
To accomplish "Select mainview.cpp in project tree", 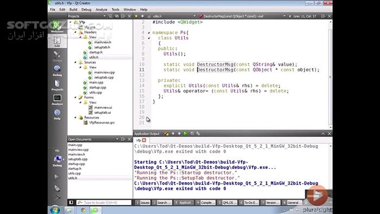I will click(x=104, y=72).
